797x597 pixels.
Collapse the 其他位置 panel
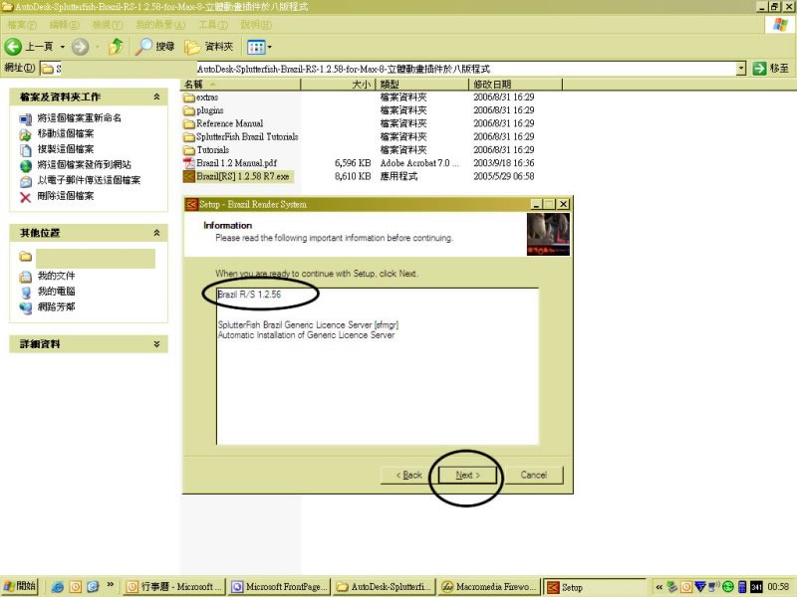tap(156, 233)
